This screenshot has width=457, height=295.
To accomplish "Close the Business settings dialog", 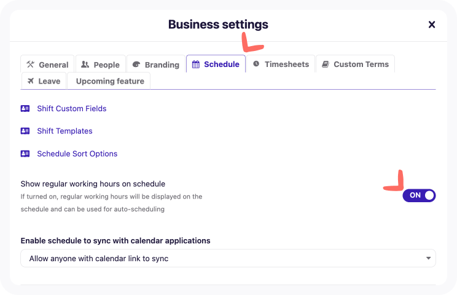I will click(432, 25).
